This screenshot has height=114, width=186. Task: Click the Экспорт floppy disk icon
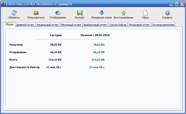pos(80,13)
